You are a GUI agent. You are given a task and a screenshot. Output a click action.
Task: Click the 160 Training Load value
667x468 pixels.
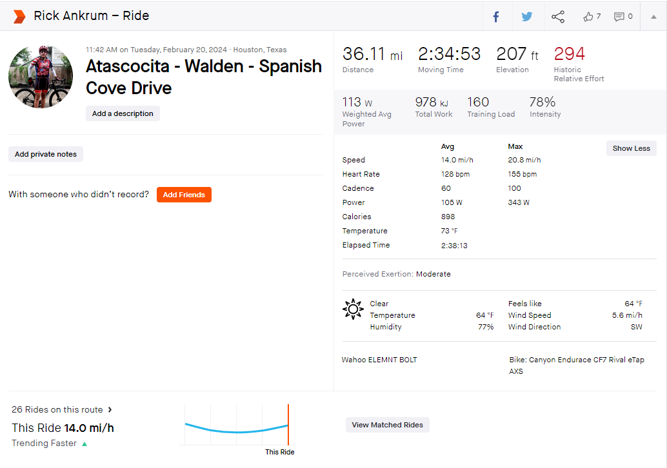478,102
